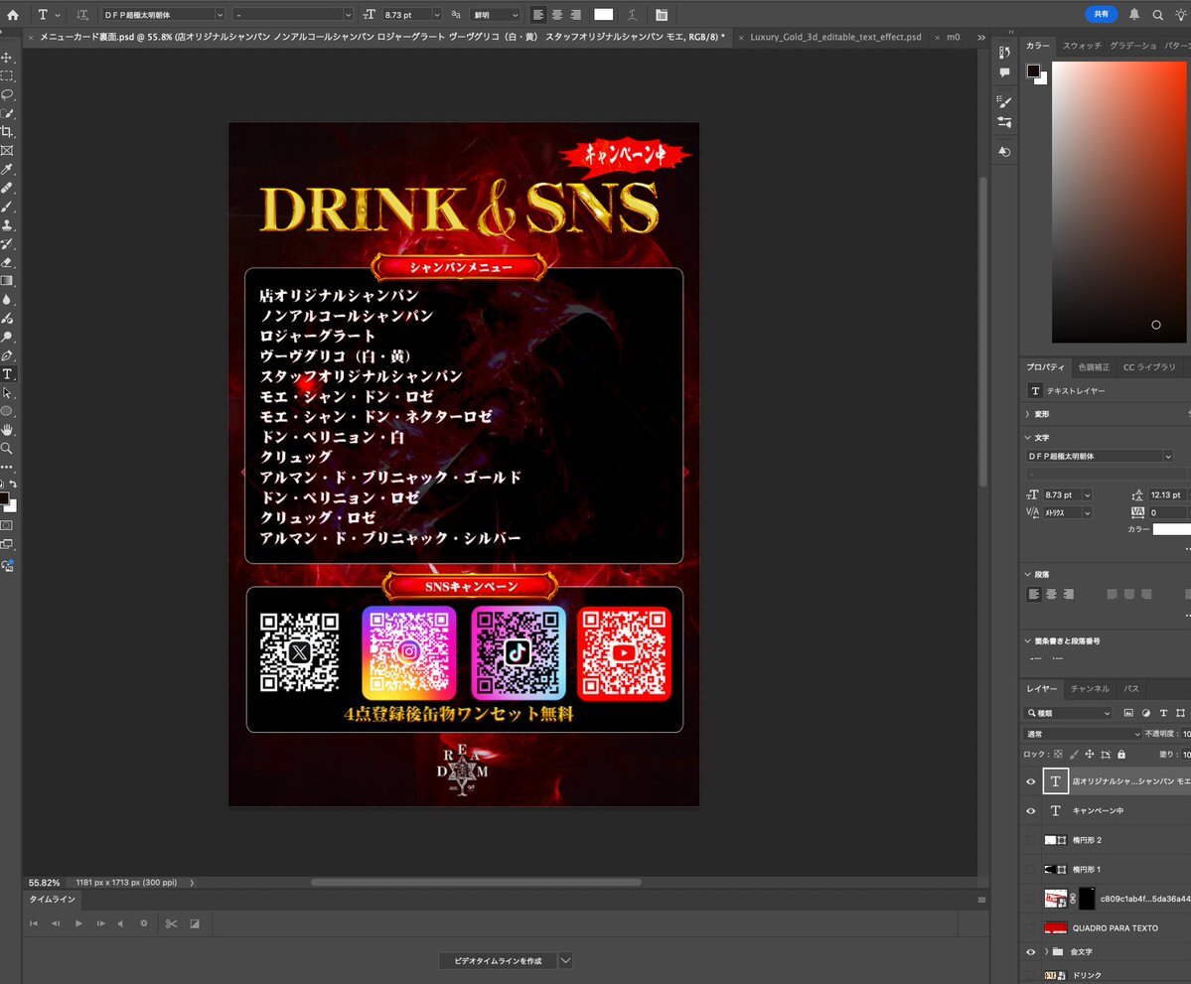
Task: Open layer blend mode 通常 dropdown
Action: coord(1083,734)
